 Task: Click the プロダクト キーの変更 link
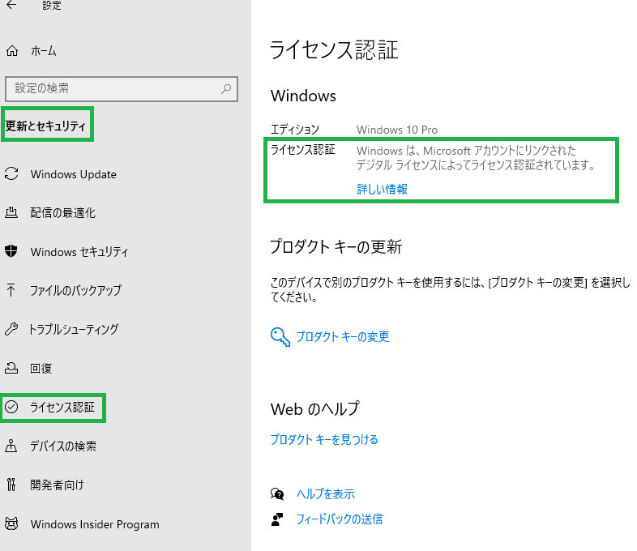[x=343, y=336]
